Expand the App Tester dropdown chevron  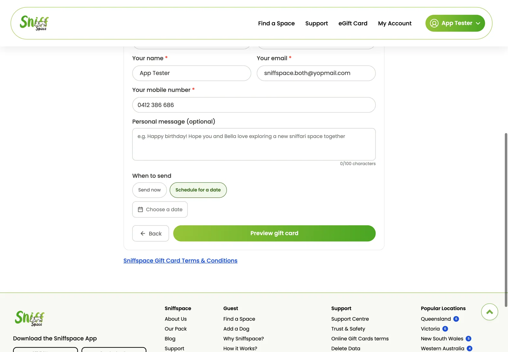[478, 23]
